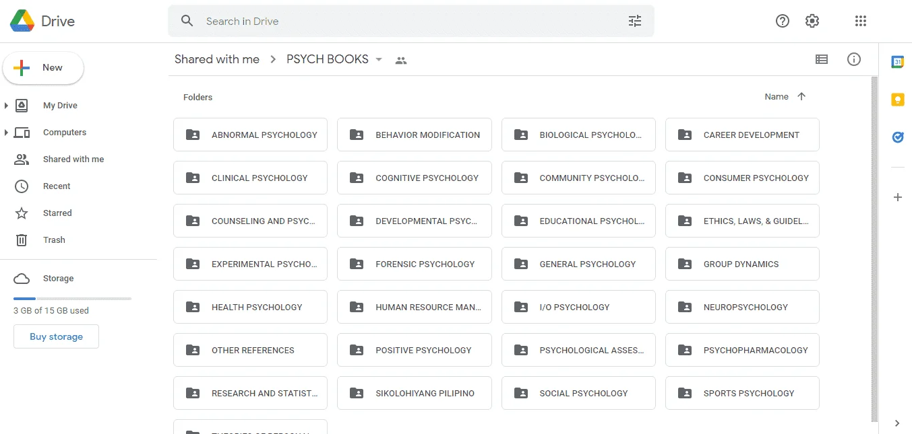Select HUMAN RESOURCE MAN... folder
This screenshot has height=434, width=912.
point(415,307)
